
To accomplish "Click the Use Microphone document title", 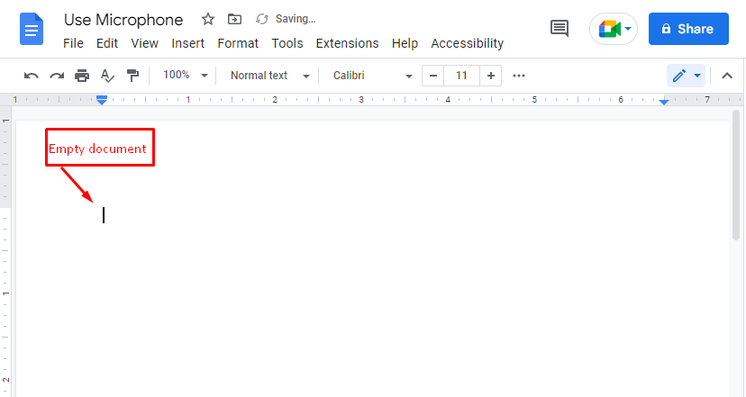I will pyautogui.click(x=123, y=20).
